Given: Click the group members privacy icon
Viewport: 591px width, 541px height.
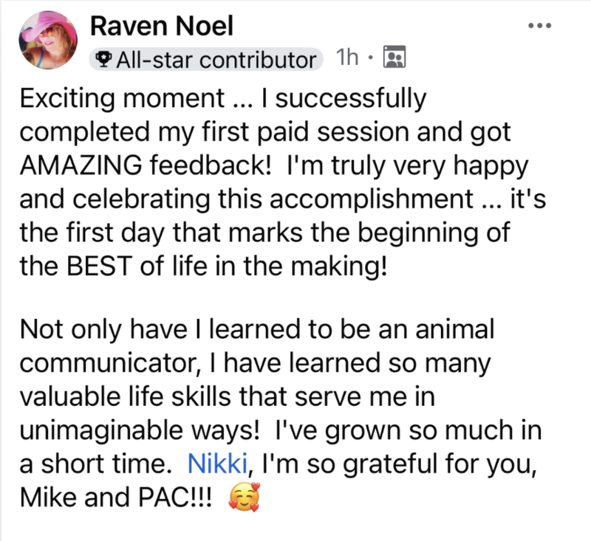Looking at the screenshot, I should [394, 57].
